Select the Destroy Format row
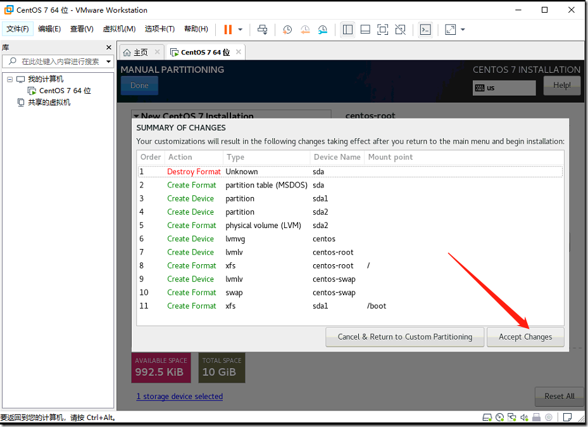Viewport: 588px width, 427px height. (350, 172)
